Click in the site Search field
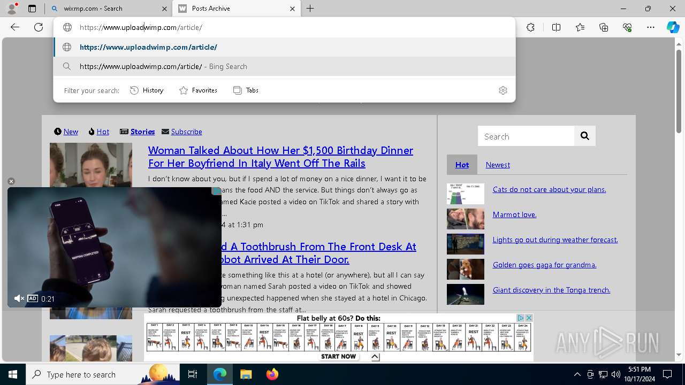Image resolution: width=685 pixels, height=385 pixels. pos(526,136)
